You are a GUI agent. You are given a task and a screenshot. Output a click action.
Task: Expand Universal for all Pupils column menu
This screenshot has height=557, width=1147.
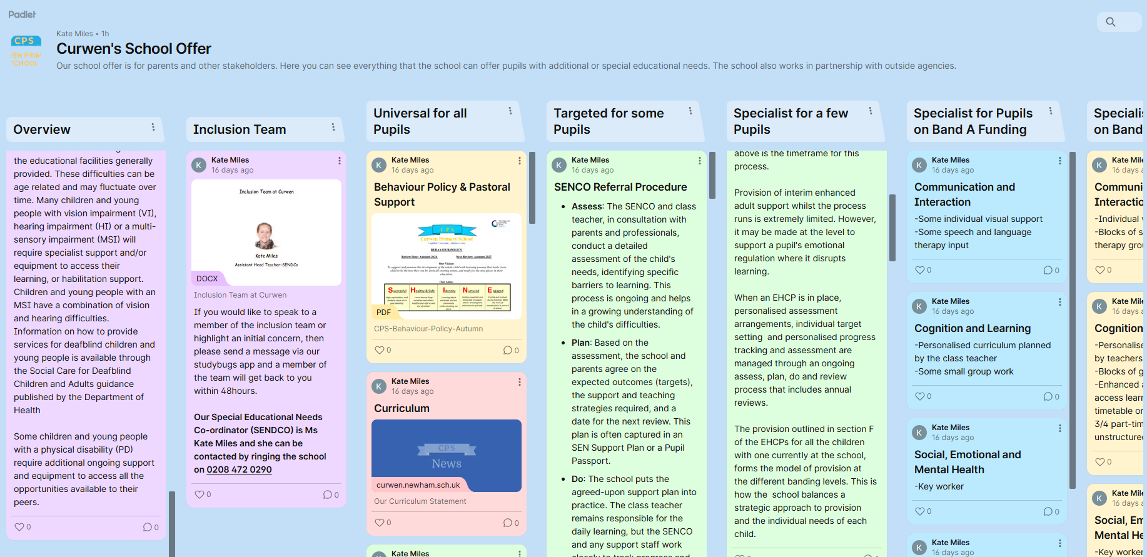[x=510, y=111]
